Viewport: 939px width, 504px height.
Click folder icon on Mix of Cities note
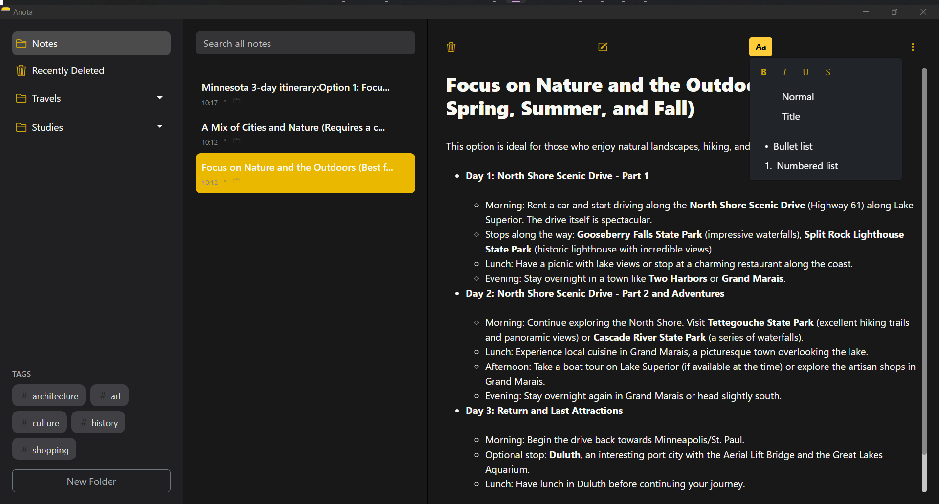[237, 141]
